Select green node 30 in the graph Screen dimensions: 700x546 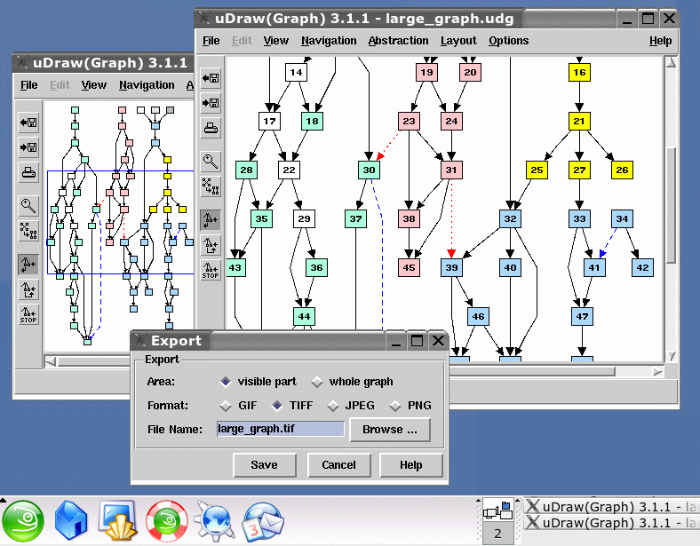369,170
